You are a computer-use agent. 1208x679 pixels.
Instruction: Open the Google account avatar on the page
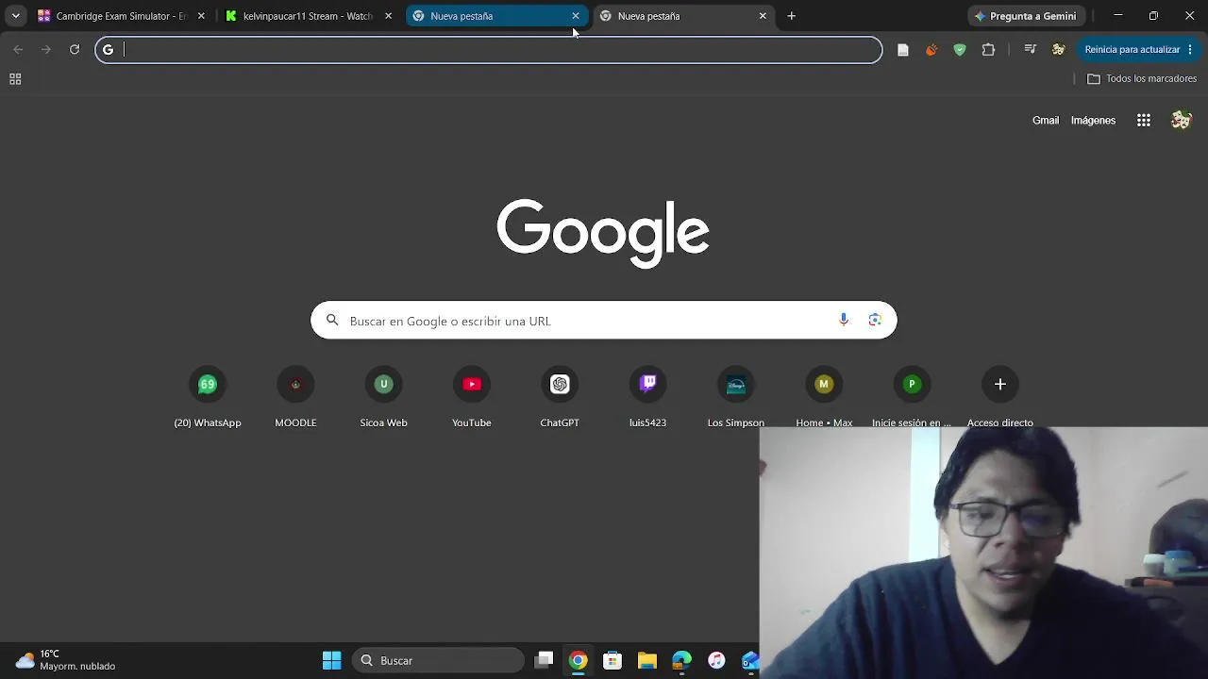(x=1181, y=121)
